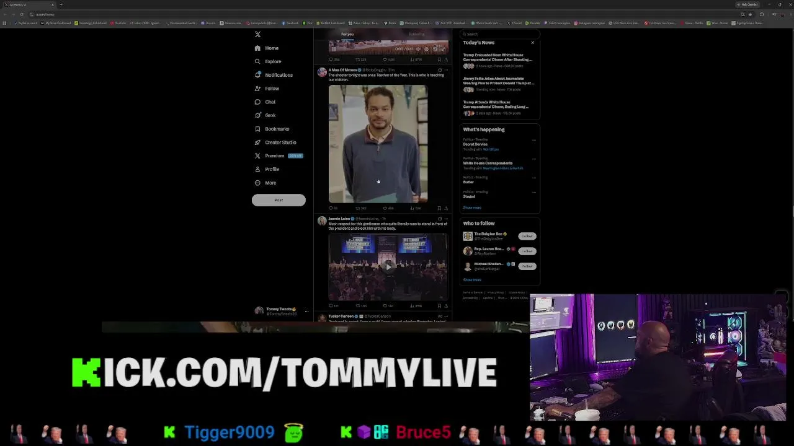Click the Ask Gemini button
The image size is (794, 446).
coord(746,4)
